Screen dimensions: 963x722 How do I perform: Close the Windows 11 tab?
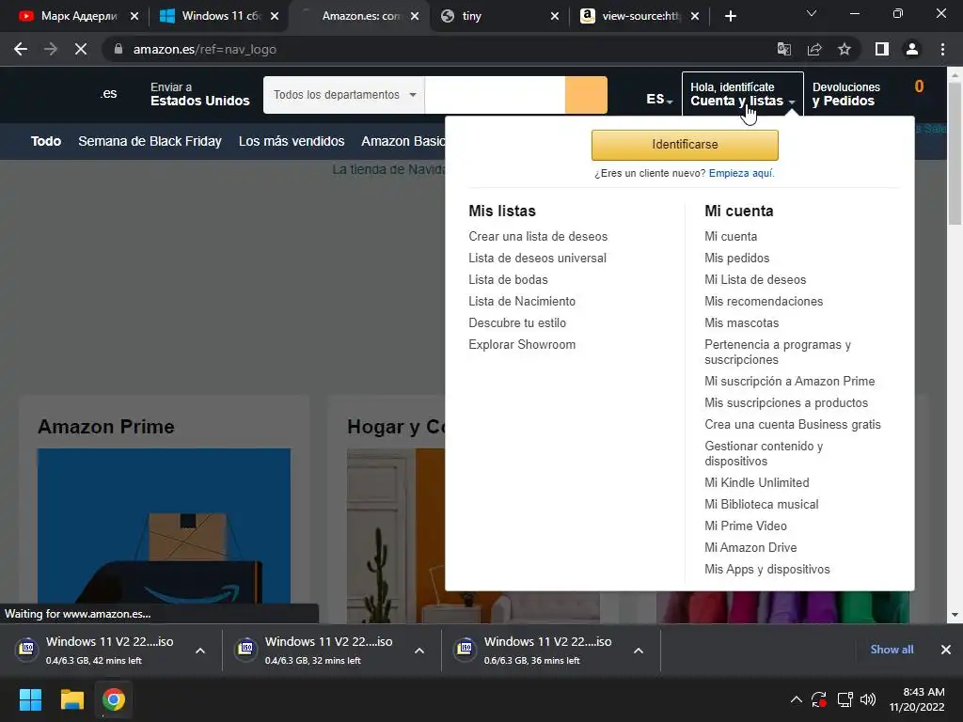tap(275, 16)
